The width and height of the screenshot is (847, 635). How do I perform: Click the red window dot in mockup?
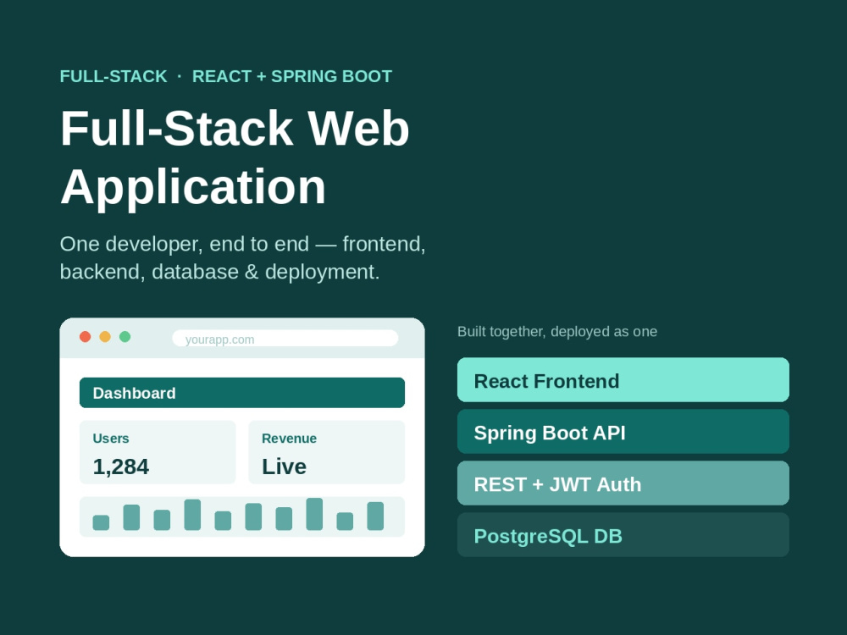tap(85, 337)
